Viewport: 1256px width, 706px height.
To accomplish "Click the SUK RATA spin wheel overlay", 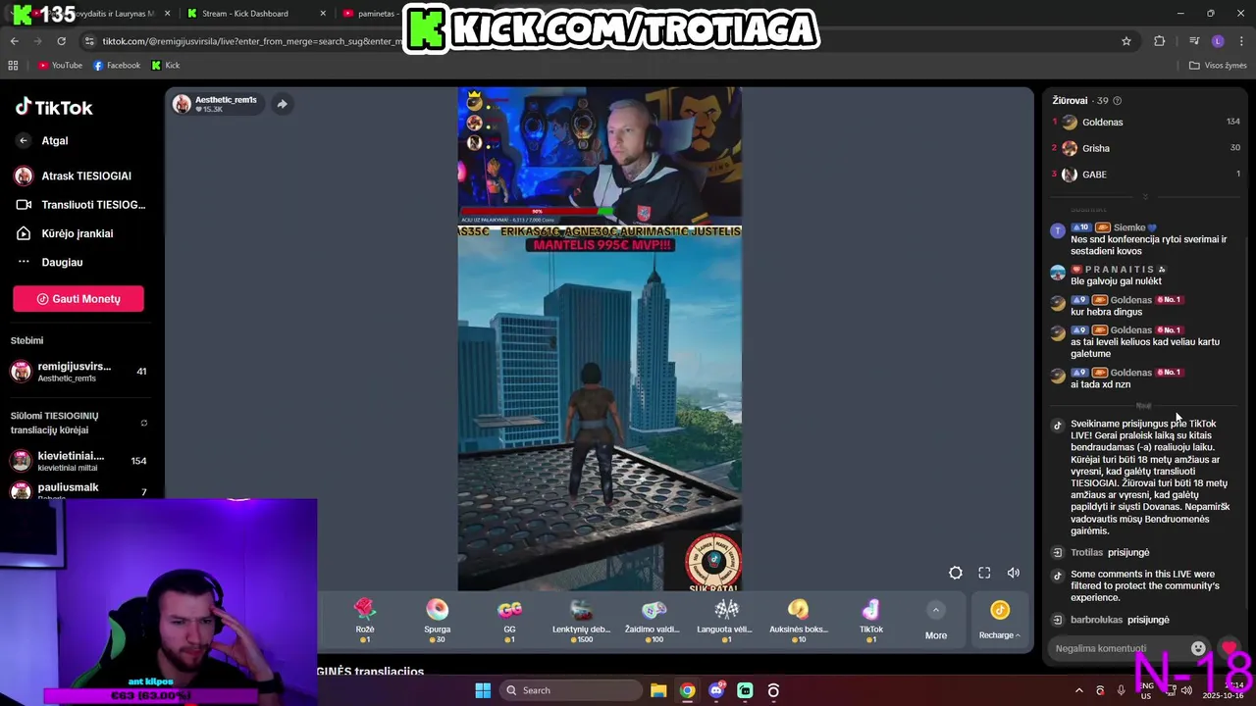I will coord(713,563).
